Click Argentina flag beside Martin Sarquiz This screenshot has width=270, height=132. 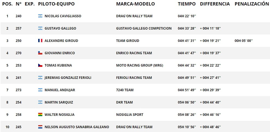pyautogui.click(x=40, y=102)
